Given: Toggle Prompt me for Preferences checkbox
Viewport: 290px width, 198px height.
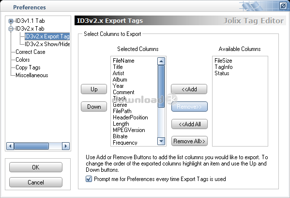Looking at the screenshot, I should pos(89,179).
